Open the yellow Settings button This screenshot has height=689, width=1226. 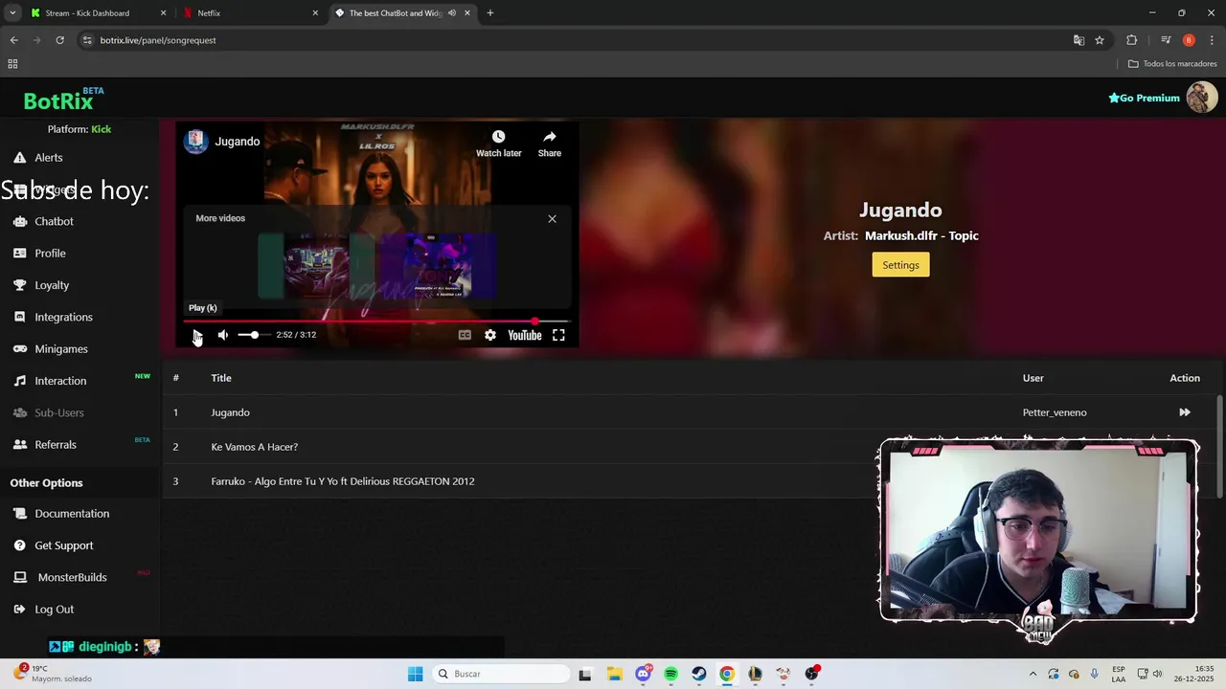900,265
